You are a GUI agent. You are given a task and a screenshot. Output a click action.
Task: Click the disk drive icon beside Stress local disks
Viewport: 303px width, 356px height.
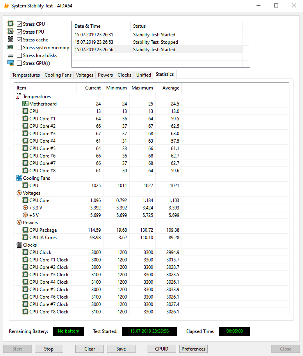point(11,55)
